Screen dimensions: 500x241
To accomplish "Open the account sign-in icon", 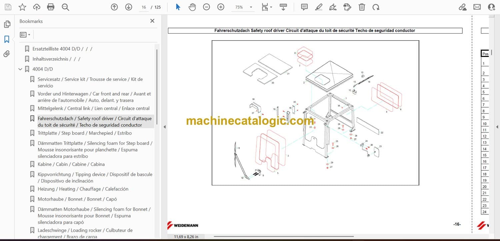I will point(491,7).
